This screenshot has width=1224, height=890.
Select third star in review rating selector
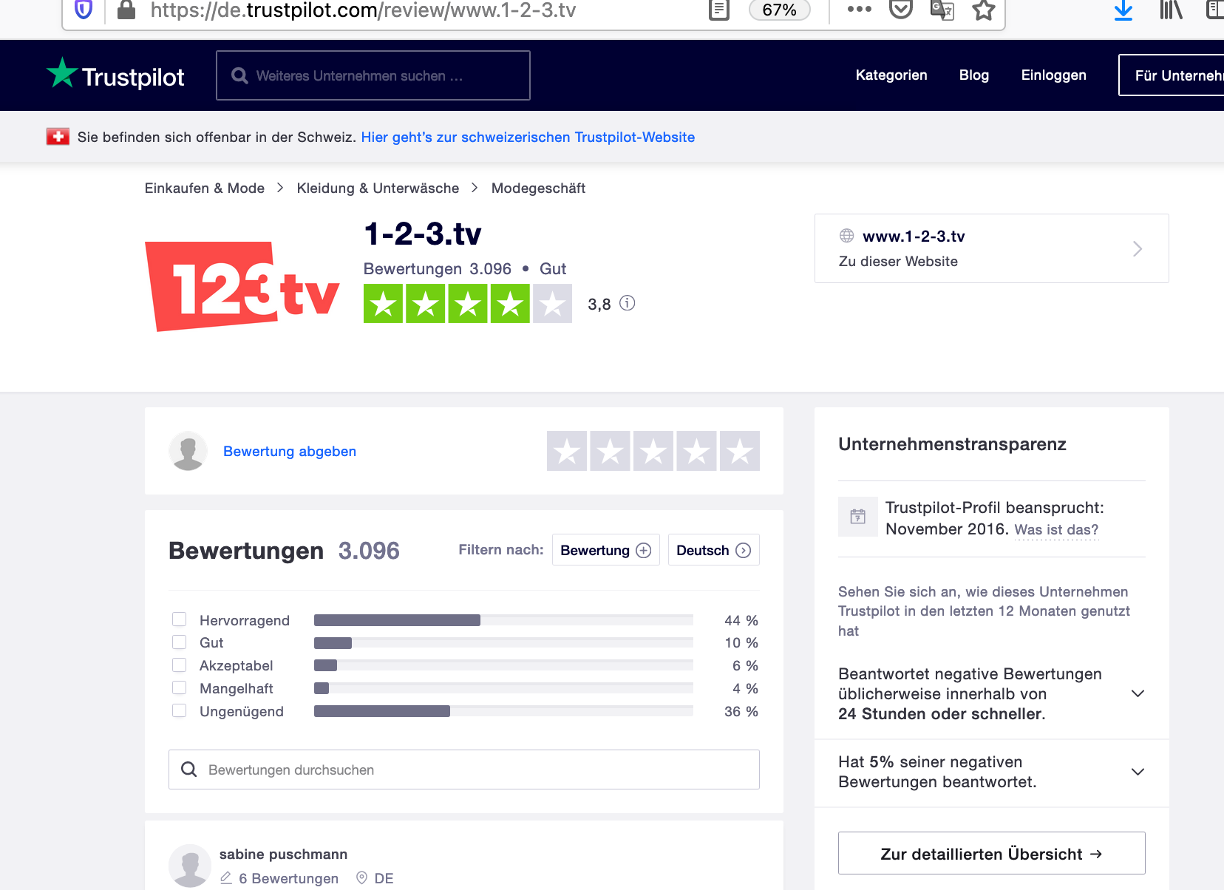click(x=653, y=451)
